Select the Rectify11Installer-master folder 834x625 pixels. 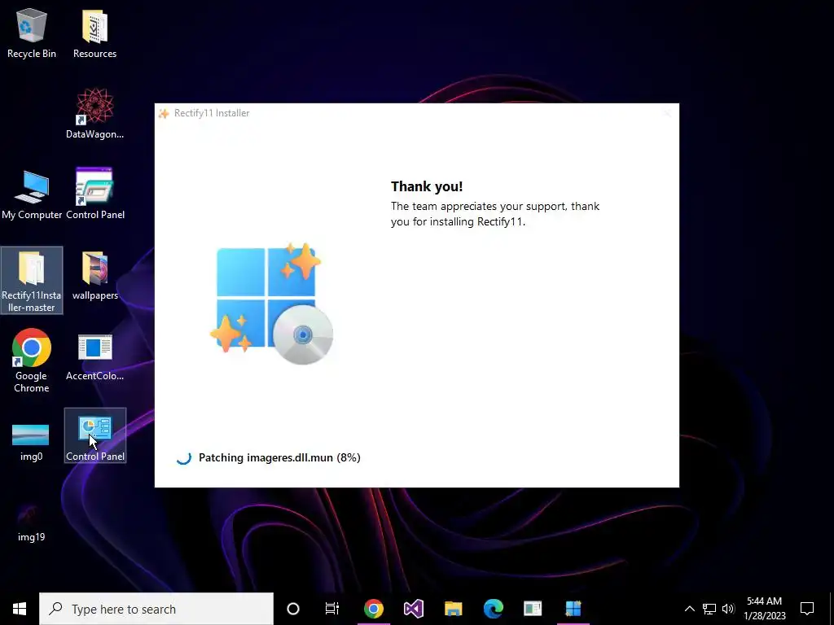point(32,280)
